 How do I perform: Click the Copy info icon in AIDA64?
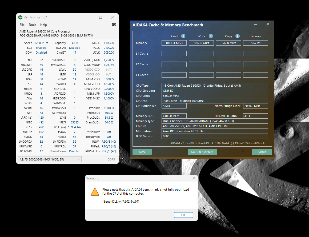point(238,36)
